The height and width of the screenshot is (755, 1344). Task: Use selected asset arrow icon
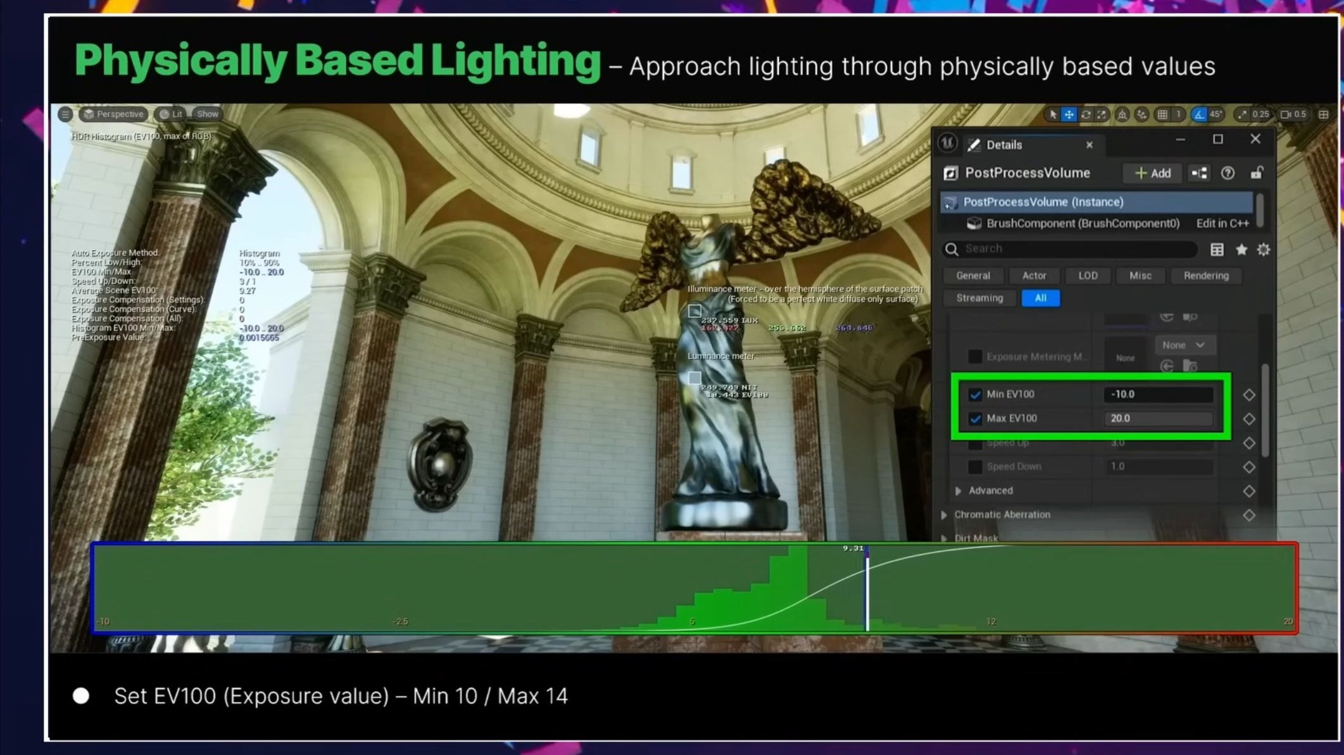click(1167, 366)
